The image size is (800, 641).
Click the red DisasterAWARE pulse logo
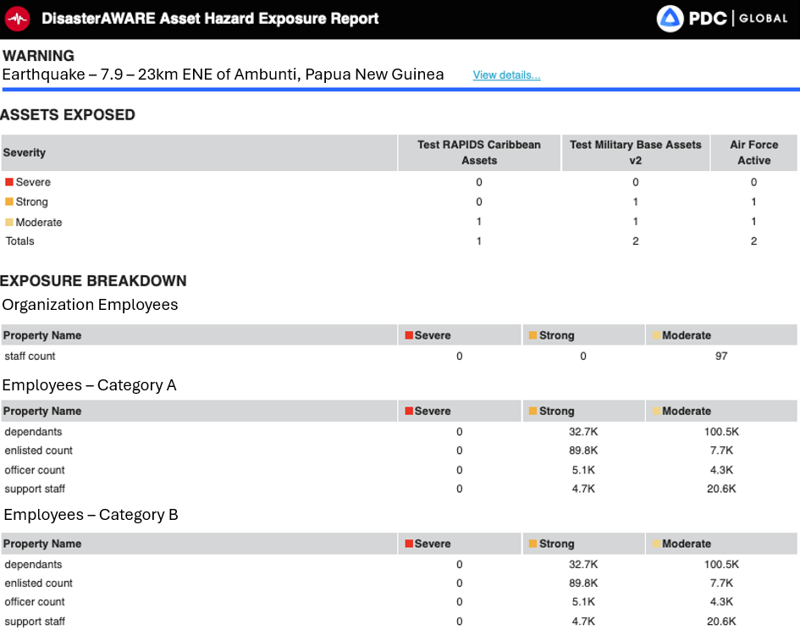point(17,19)
